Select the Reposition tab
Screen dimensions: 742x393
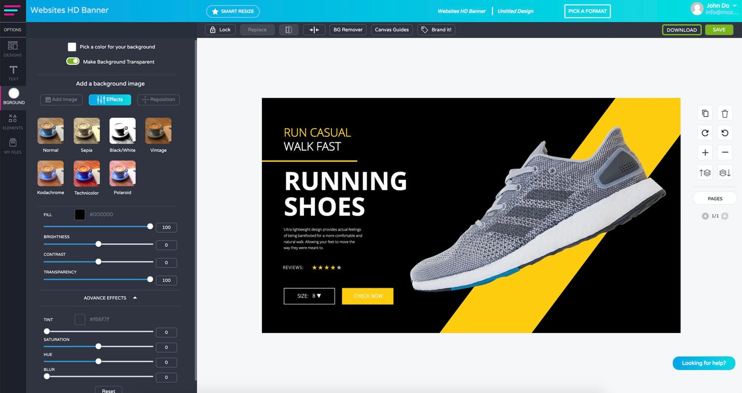[x=158, y=99]
